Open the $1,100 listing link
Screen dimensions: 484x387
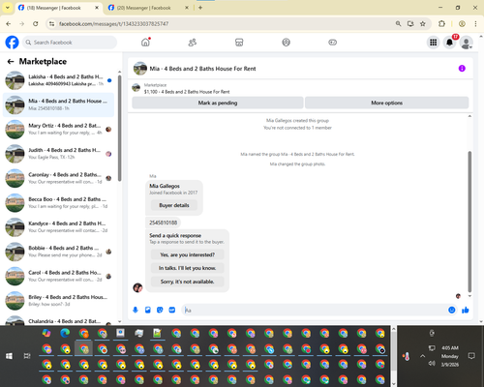(x=187, y=92)
